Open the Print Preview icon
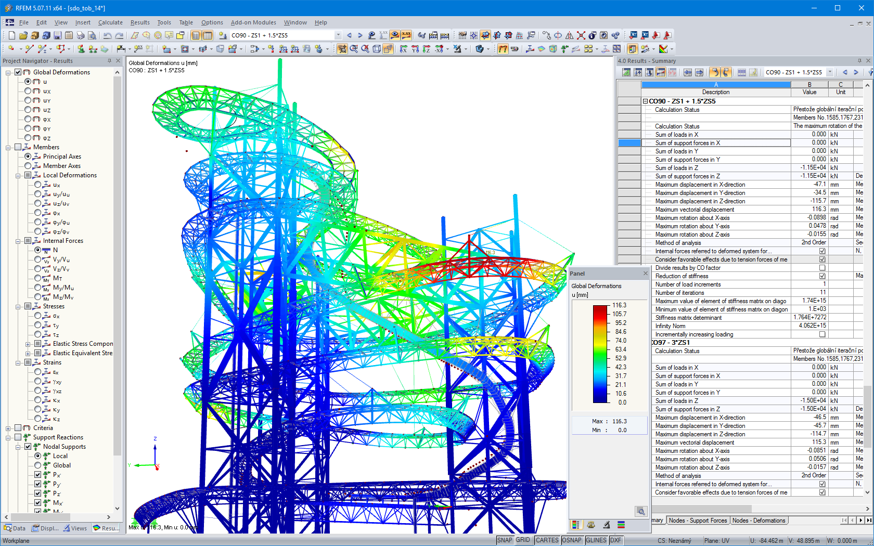The width and height of the screenshot is (874, 546). (x=92, y=35)
